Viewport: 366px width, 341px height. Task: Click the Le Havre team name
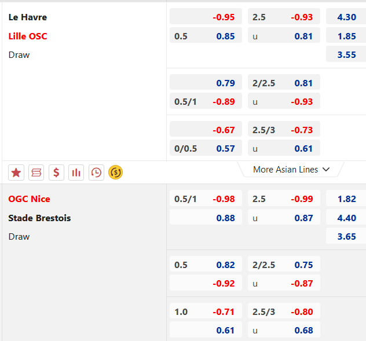click(x=28, y=17)
